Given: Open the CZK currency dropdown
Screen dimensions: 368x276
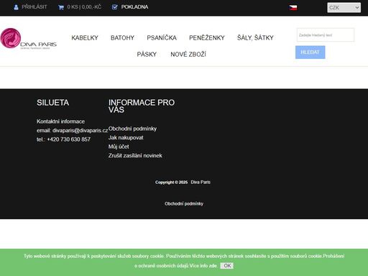Looking at the screenshot, I should (344, 8).
